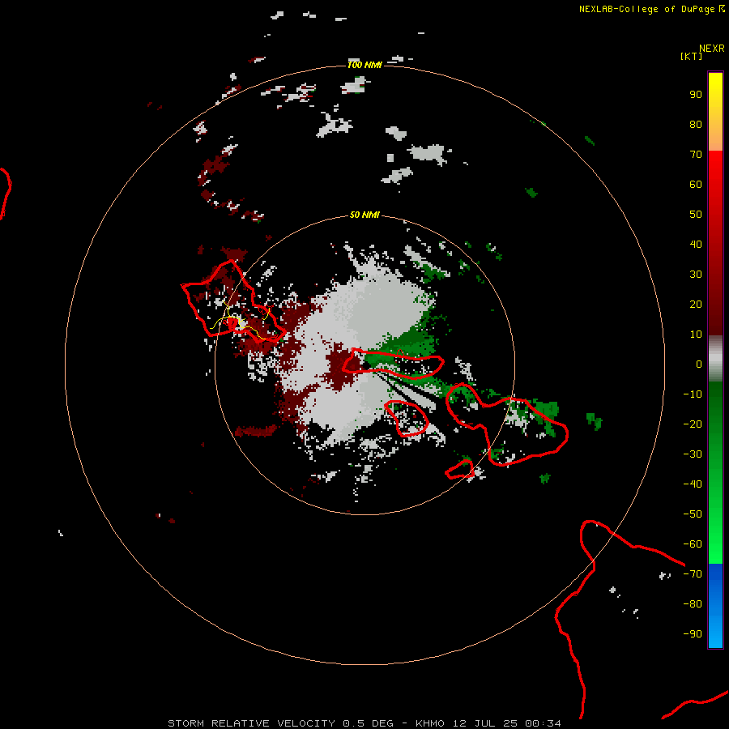This screenshot has width=729, height=729.
Task: Click the NEXR label above color scale
Action: coord(712,48)
